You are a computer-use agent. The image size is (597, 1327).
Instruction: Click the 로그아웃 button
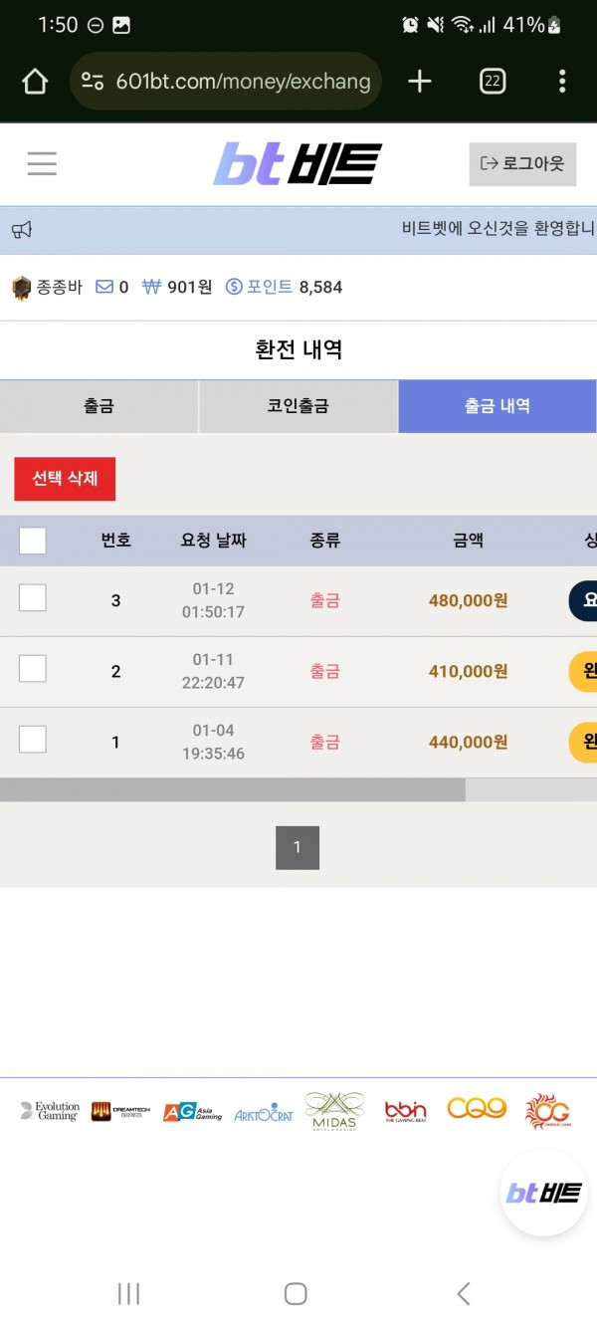[x=522, y=164]
